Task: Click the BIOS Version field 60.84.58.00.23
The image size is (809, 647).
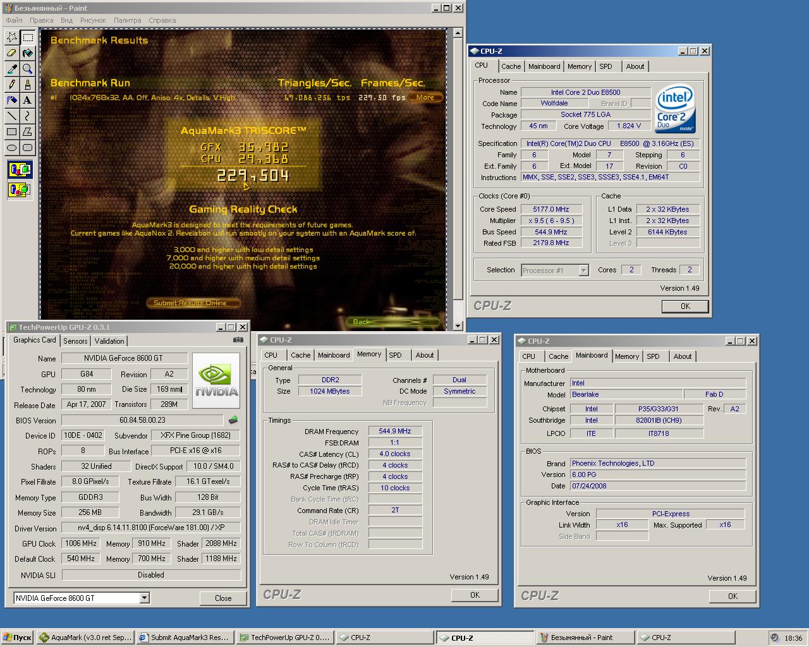Action: tap(142, 420)
